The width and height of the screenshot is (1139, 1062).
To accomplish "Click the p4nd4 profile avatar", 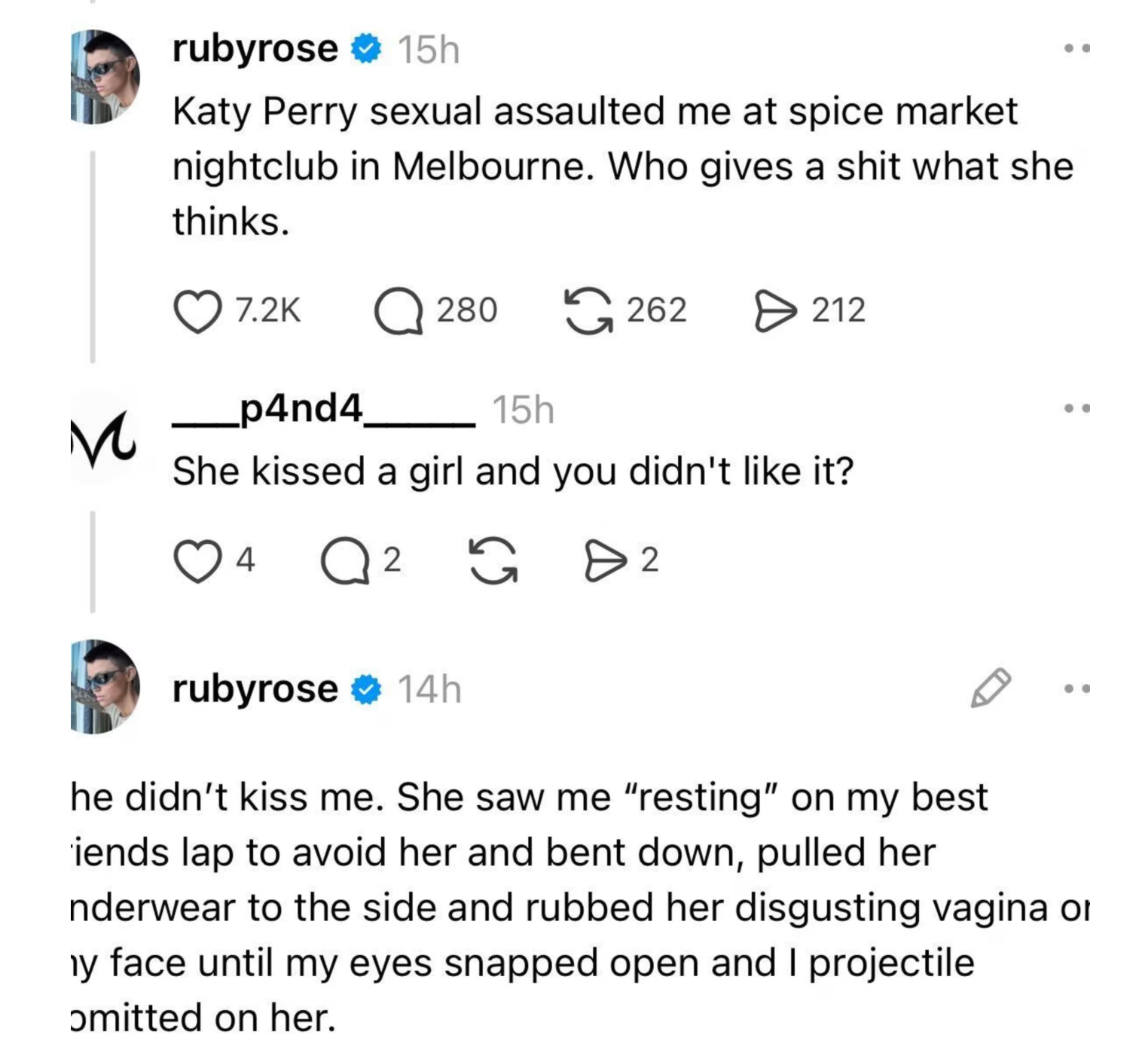I will [x=103, y=438].
